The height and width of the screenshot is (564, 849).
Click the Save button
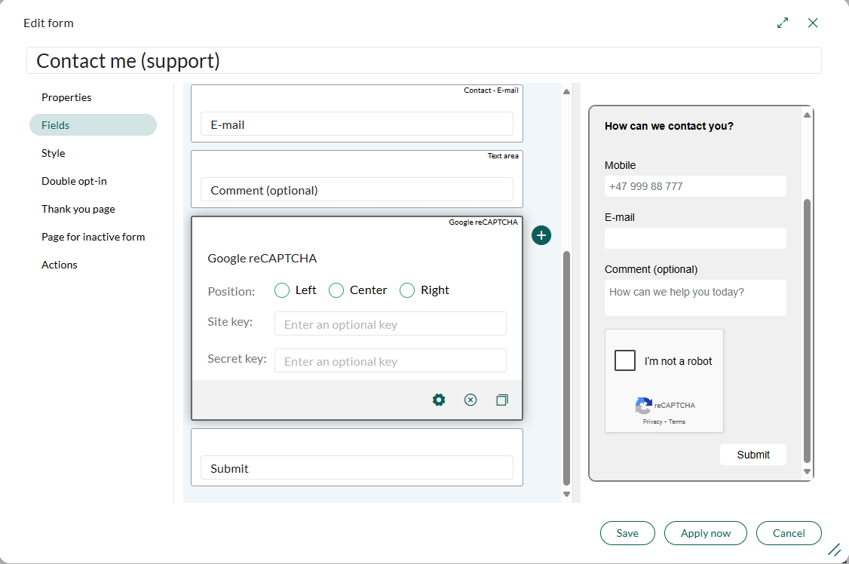(x=627, y=533)
